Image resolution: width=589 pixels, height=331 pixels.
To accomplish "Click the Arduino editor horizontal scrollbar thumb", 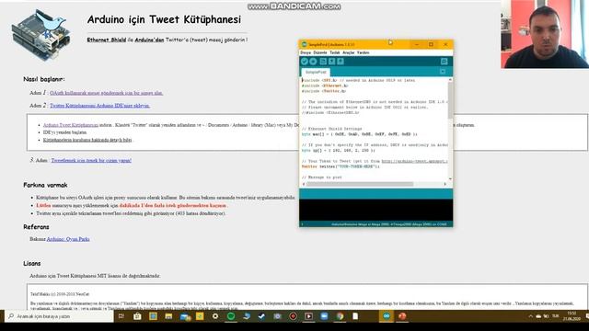I will pos(360,184).
